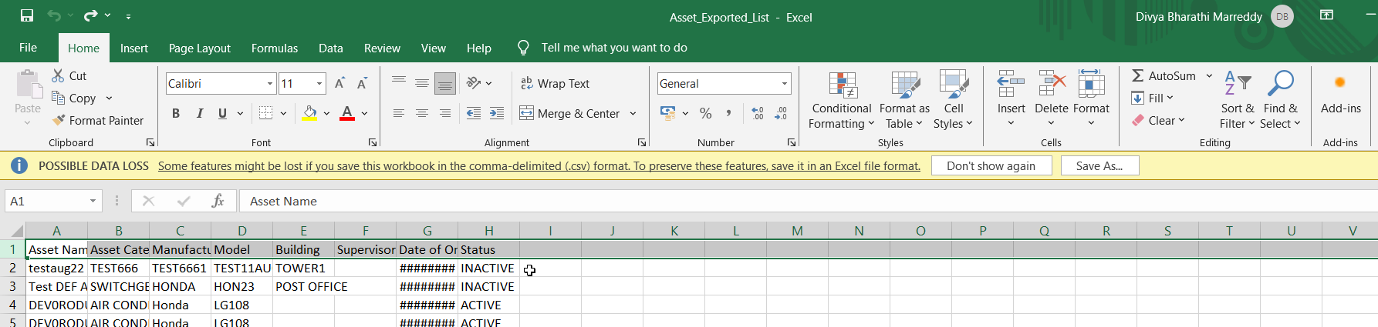
Task: Click the data loss warning link
Action: 539,165
